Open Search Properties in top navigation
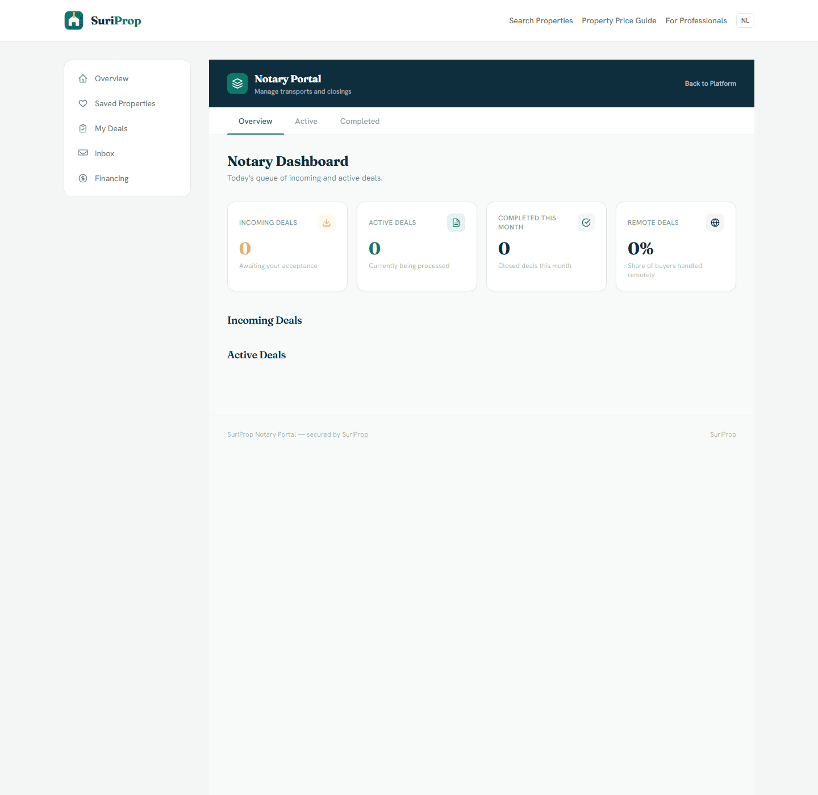The width and height of the screenshot is (818, 795). tap(541, 20)
